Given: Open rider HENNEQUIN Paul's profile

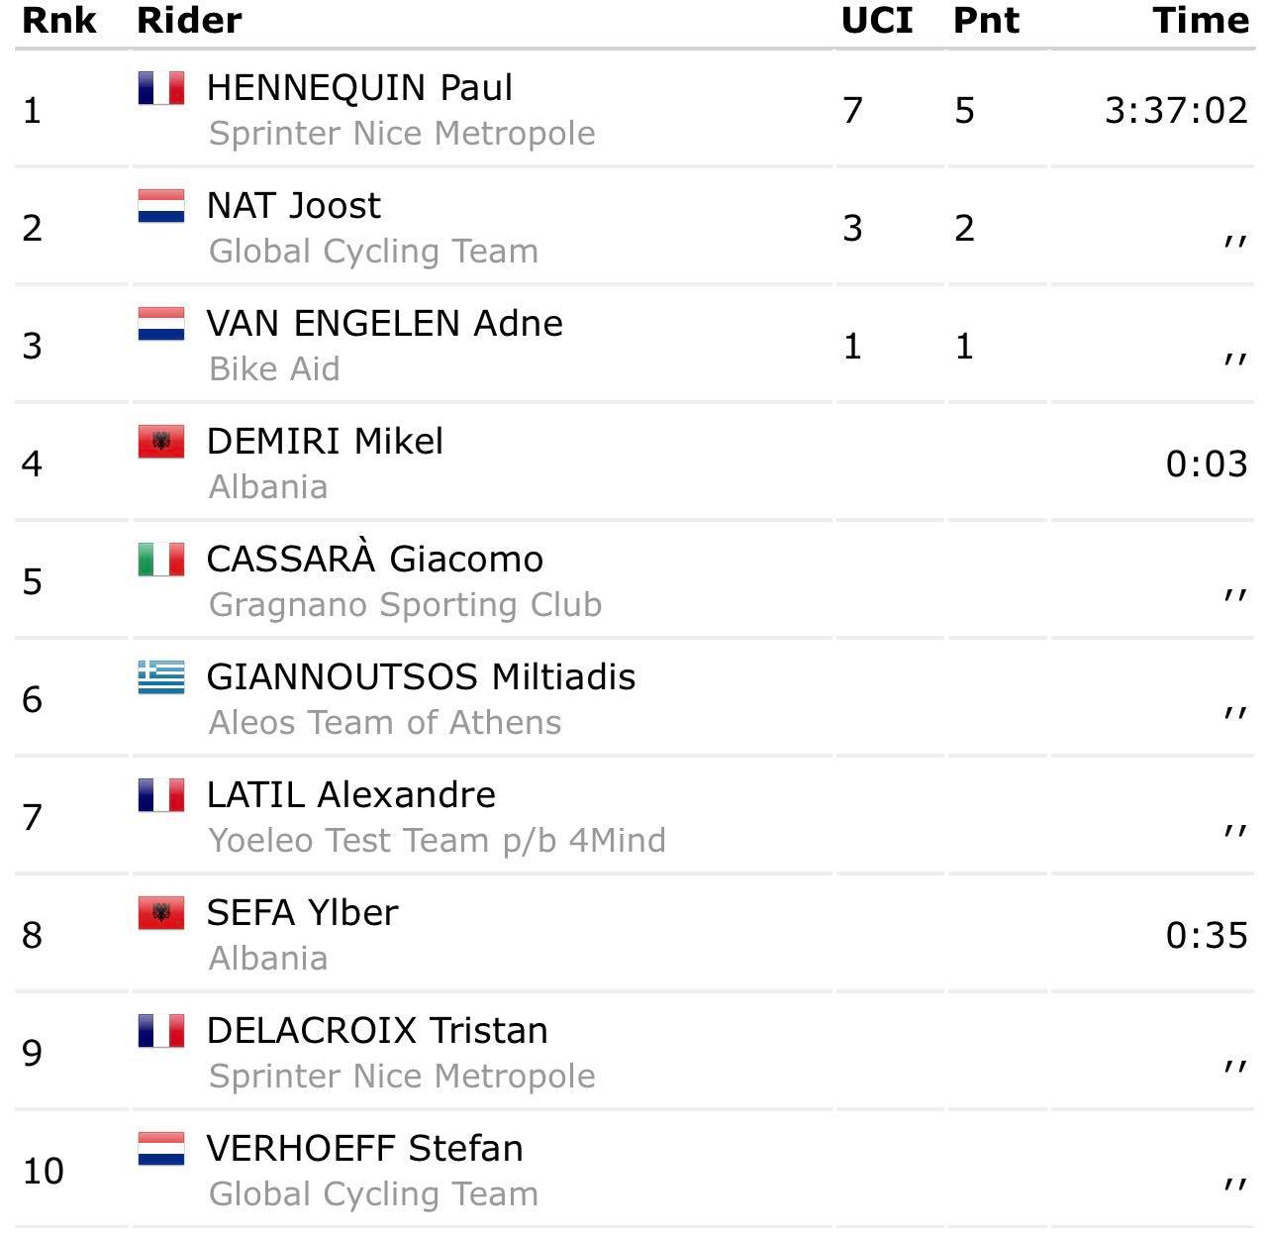Looking at the screenshot, I should point(359,88).
